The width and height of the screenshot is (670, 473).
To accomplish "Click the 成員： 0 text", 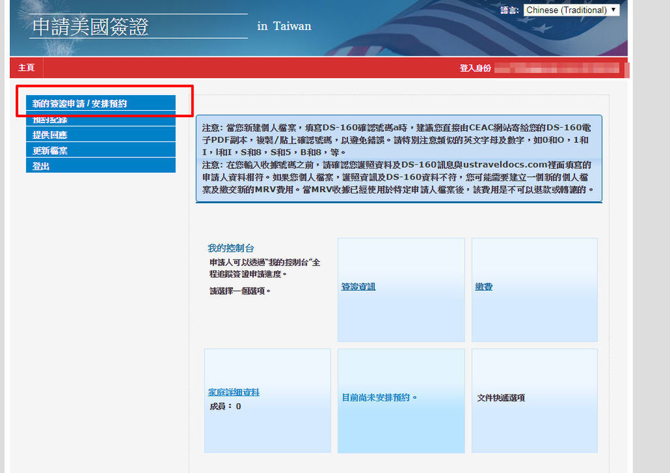I will click(x=225, y=406).
